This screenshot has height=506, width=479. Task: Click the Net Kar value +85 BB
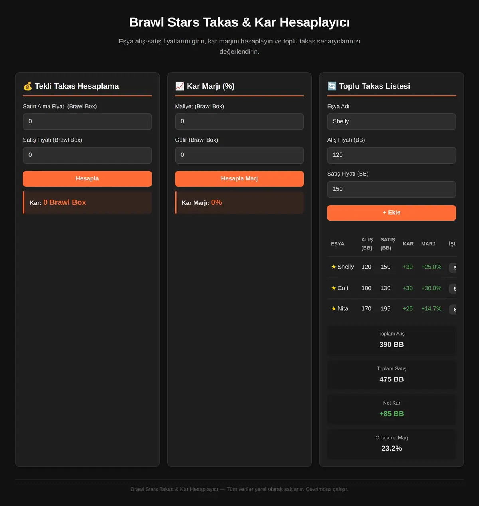tap(392, 414)
